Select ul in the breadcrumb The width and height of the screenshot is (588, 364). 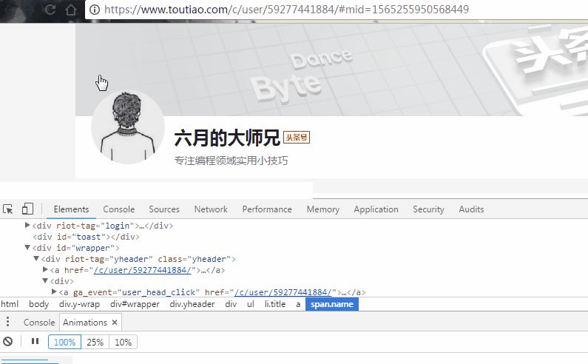click(x=251, y=304)
